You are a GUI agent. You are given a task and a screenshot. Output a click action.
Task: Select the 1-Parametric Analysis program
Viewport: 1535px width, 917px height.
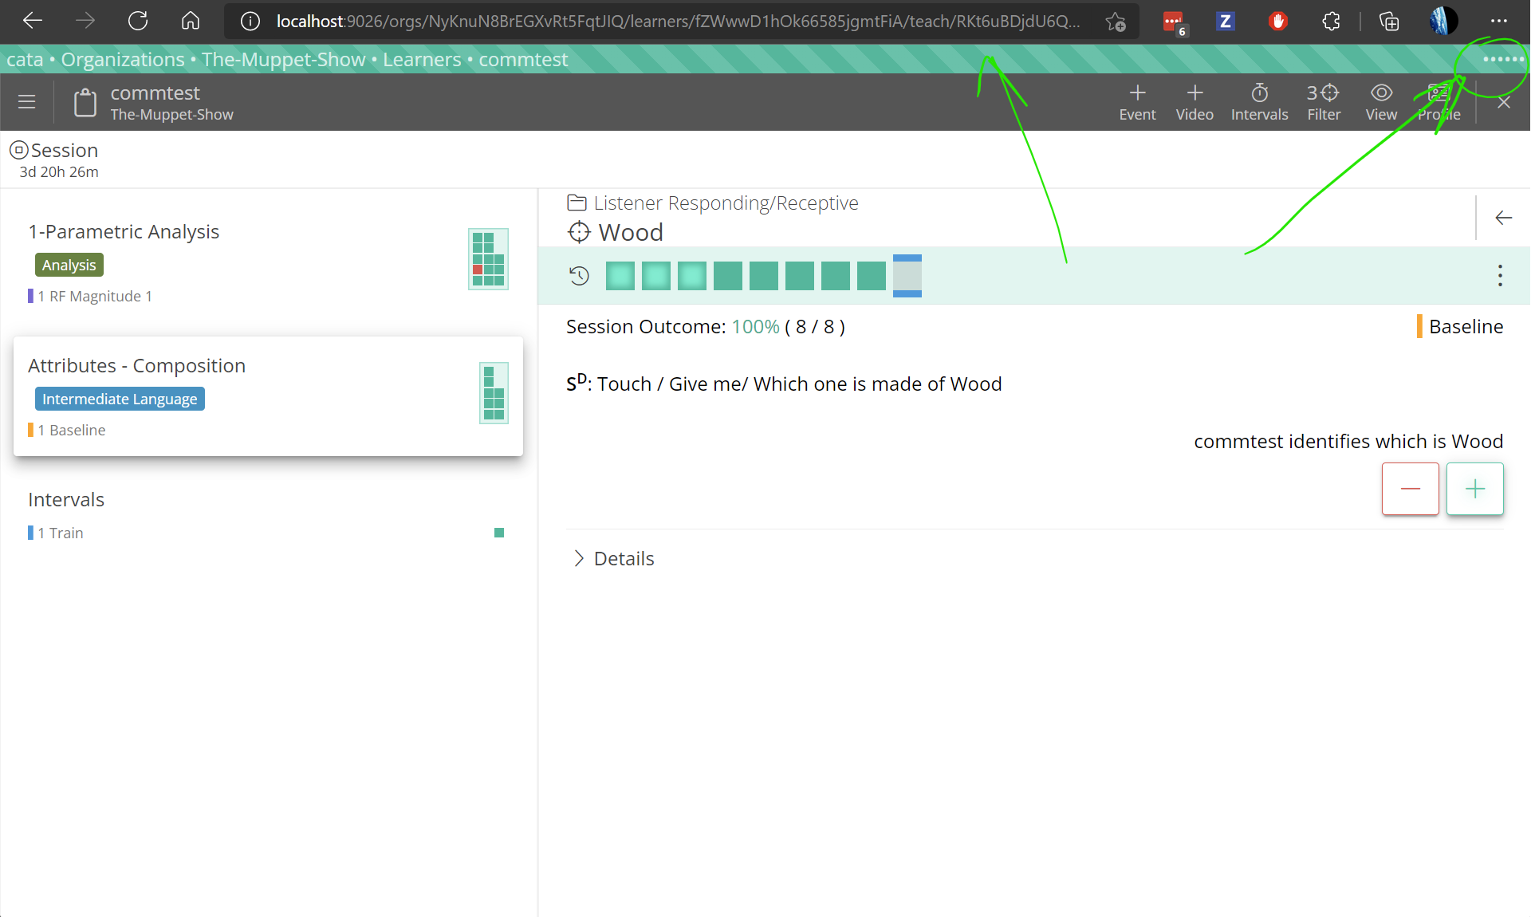tap(124, 232)
